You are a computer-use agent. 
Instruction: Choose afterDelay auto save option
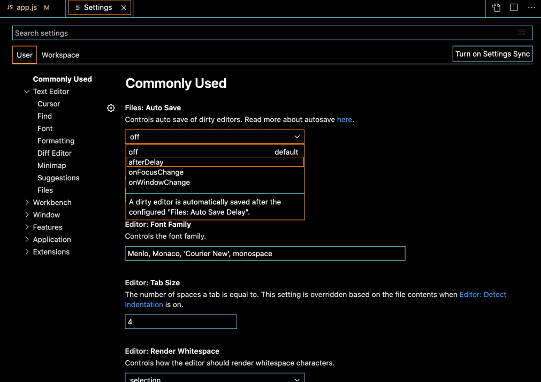coord(146,162)
